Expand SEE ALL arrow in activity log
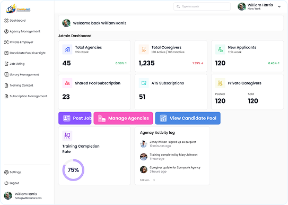Screen dimensions: 288x205 [x=154, y=180]
